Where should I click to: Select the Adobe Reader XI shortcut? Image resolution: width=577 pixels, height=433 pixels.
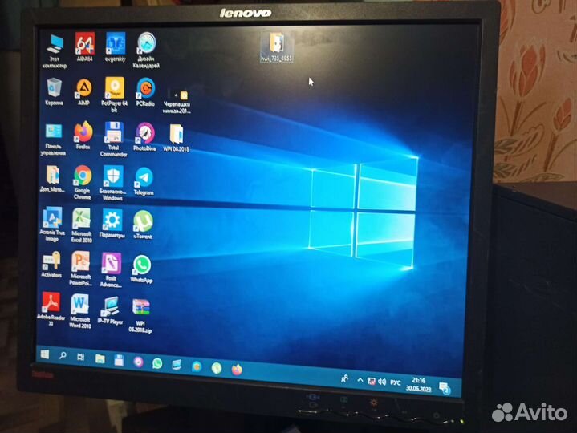coord(51,309)
